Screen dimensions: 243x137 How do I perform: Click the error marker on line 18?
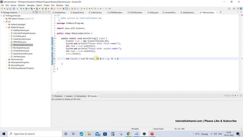[x=52, y=59]
